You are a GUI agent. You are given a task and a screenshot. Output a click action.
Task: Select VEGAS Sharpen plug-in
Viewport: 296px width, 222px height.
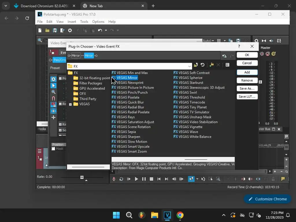(126, 137)
